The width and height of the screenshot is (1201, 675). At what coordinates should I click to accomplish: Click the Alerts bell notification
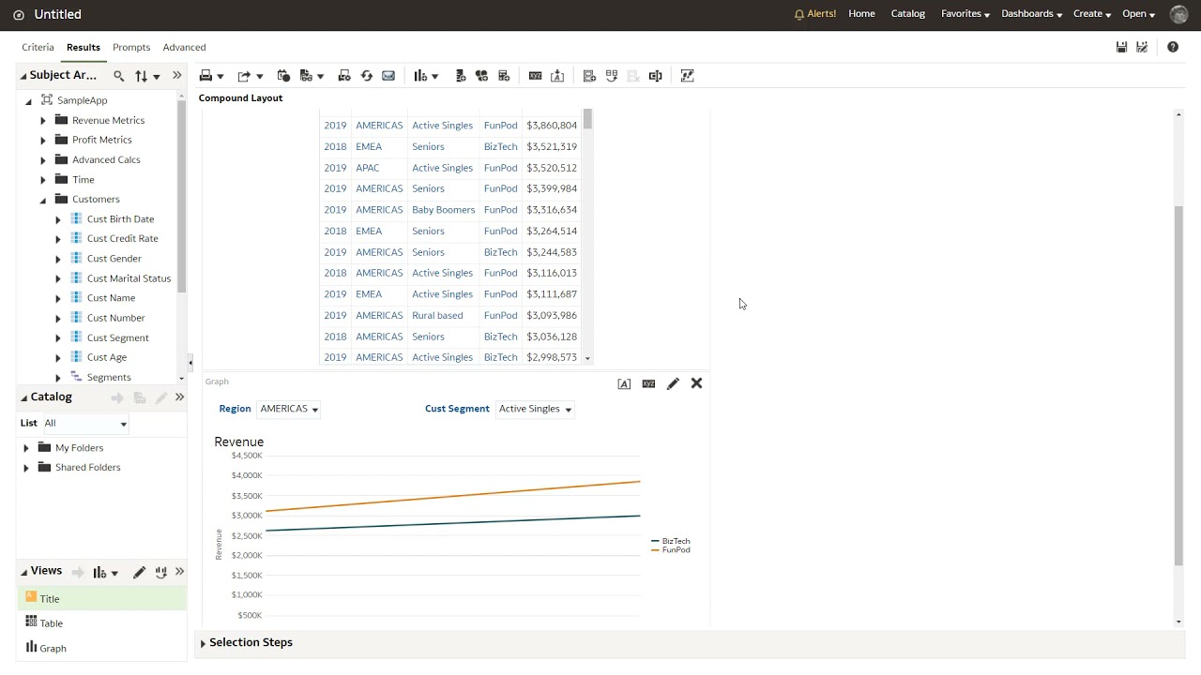pos(814,14)
